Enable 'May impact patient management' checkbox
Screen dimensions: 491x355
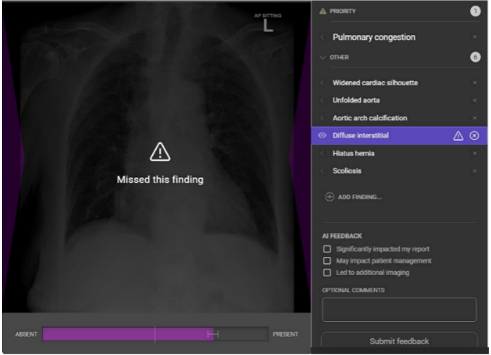327,261
